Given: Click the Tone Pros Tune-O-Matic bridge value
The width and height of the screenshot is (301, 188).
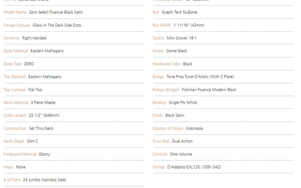Looking at the screenshot, I should pyautogui.click(x=200, y=77).
